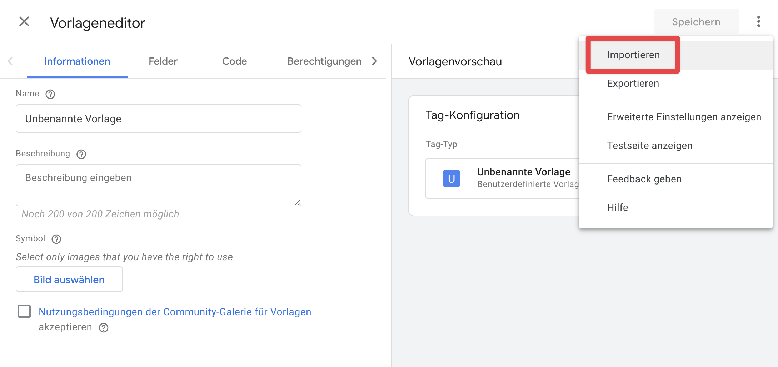Open Nutzungsbedingungen der Community-Galerie link
This screenshot has height=367, width=778.
coord(175,312)
